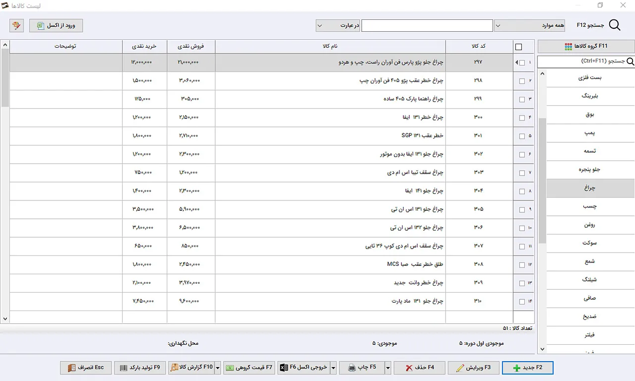Image resolution: width=635 pixels, height=381 pixels.
Task: Check the box for item code ۳۰۳
Action: (522, 173)
